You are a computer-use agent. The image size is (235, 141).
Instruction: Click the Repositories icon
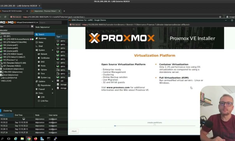[39, 85]
